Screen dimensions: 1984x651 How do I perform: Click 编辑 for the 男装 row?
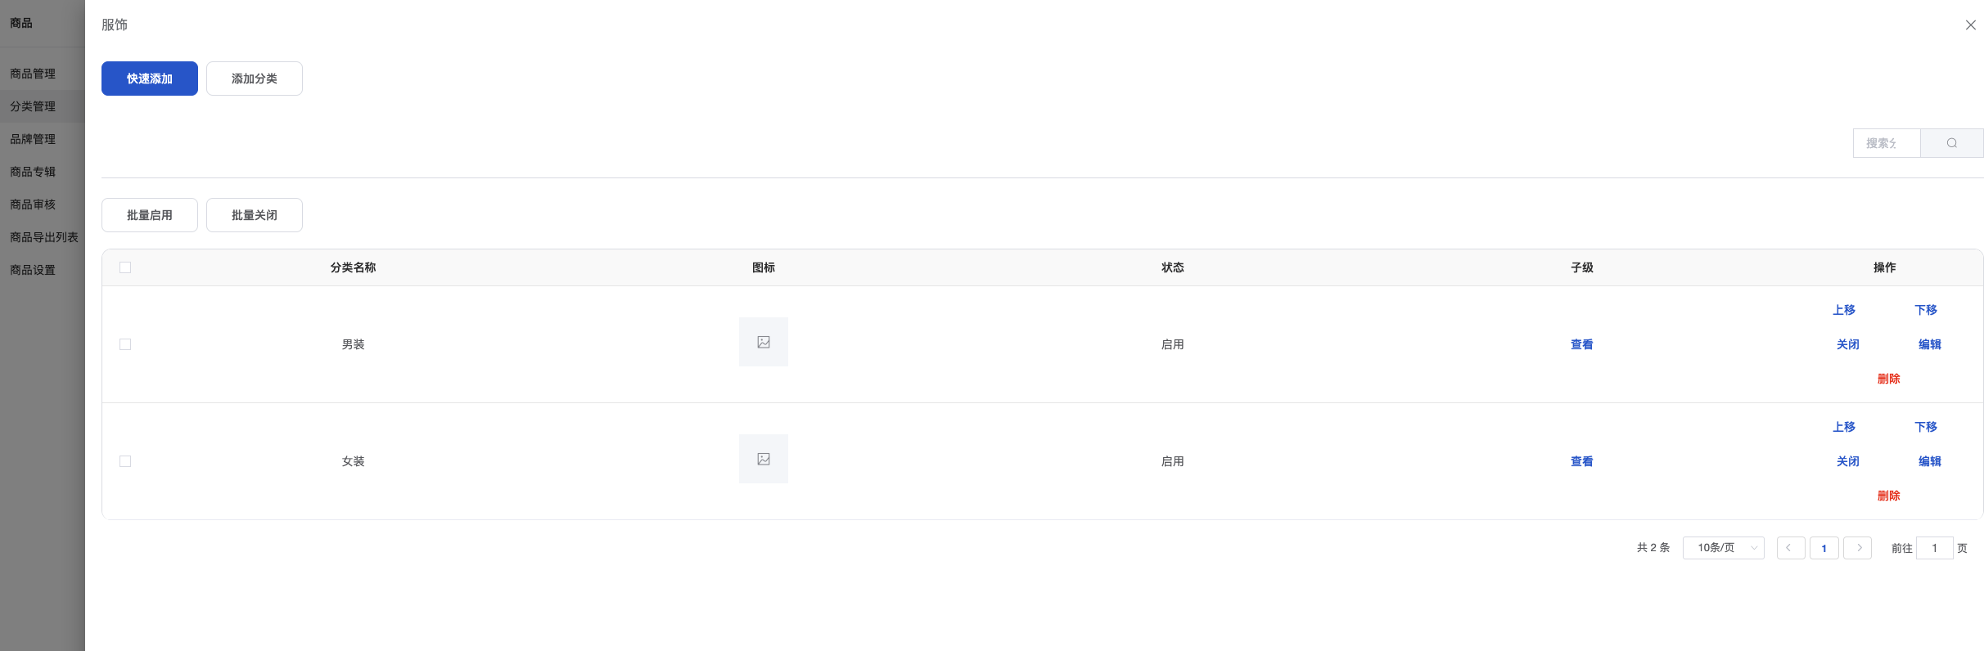click(1929, 344)
